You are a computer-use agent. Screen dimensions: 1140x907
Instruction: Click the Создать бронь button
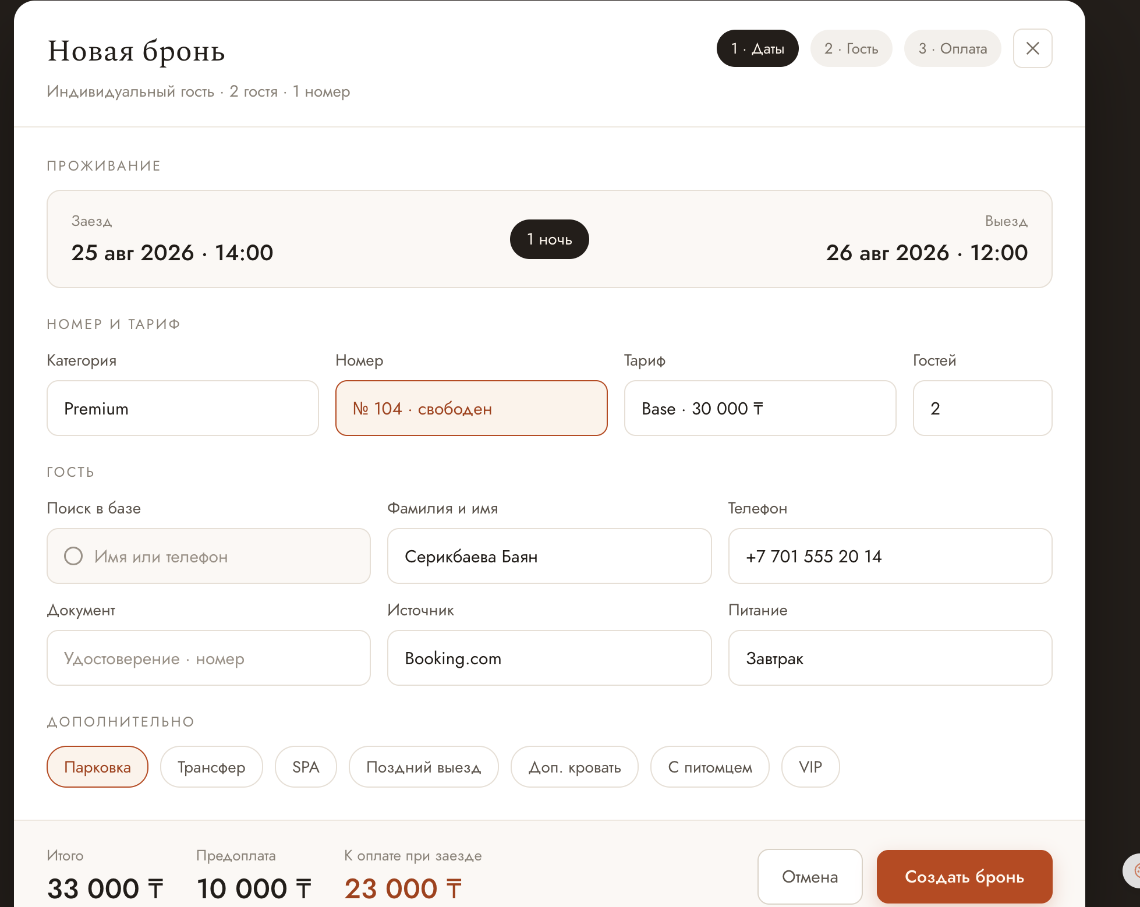click(x=964, y=876)
